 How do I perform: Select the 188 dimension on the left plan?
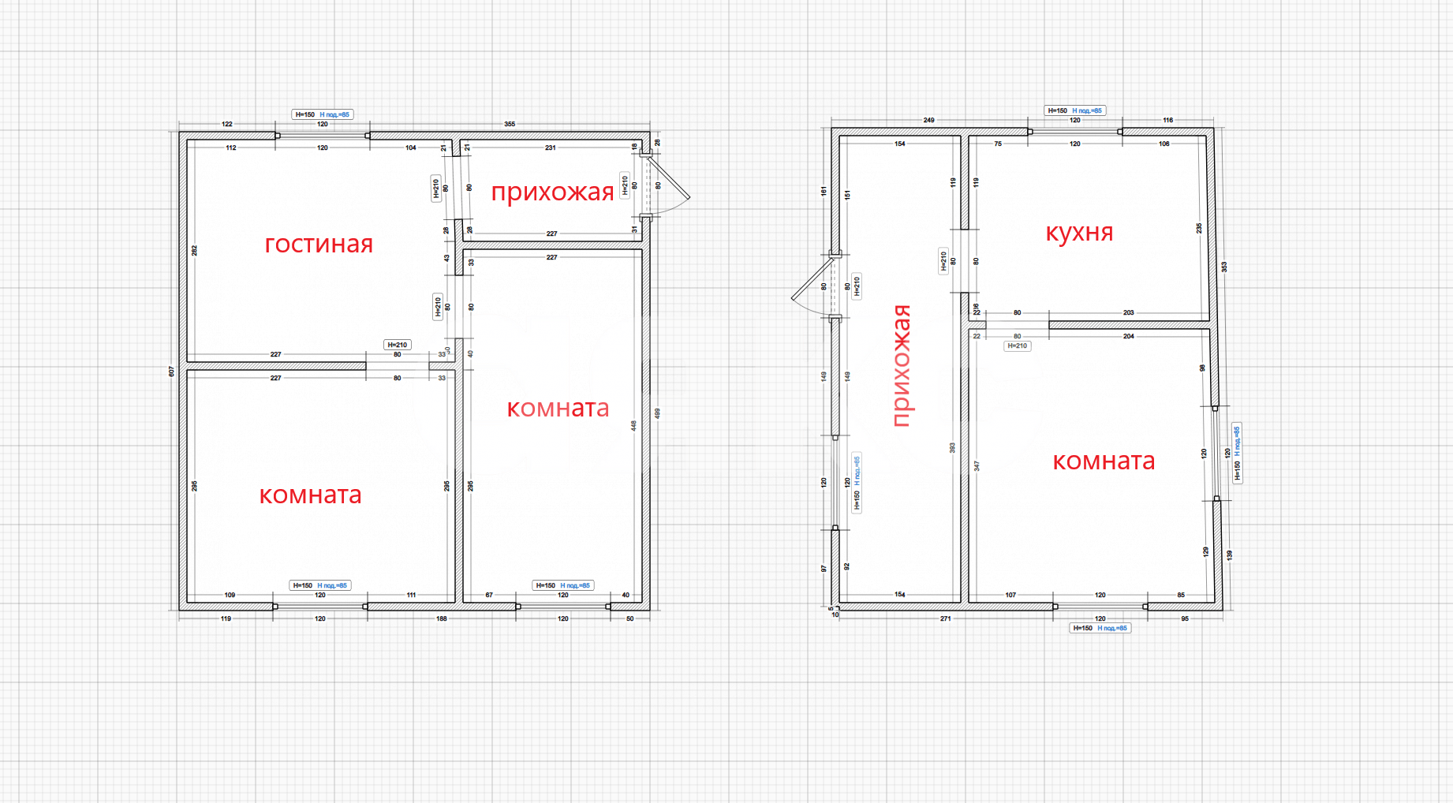tap(441, 618)
